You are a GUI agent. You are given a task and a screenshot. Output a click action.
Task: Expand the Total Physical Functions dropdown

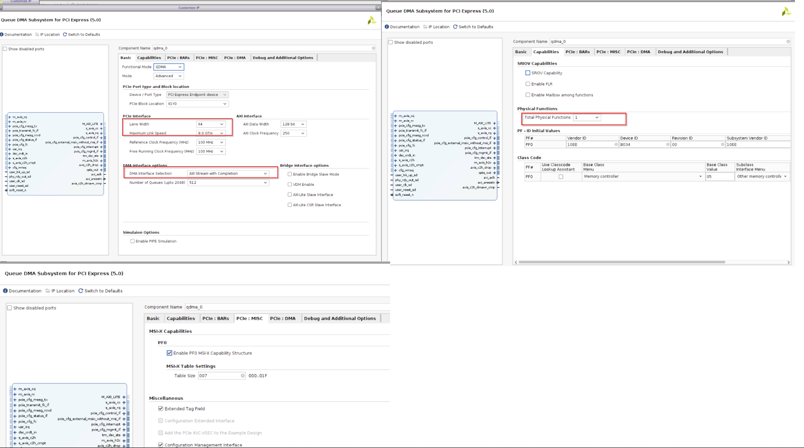[587, 117]
